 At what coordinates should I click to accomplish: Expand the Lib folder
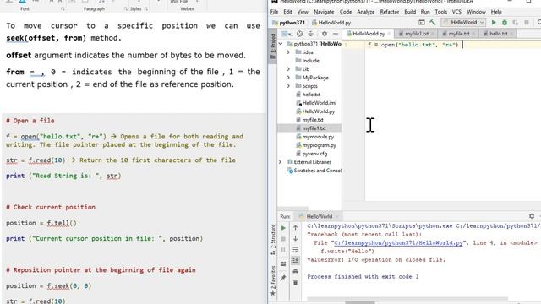[288, 69]
